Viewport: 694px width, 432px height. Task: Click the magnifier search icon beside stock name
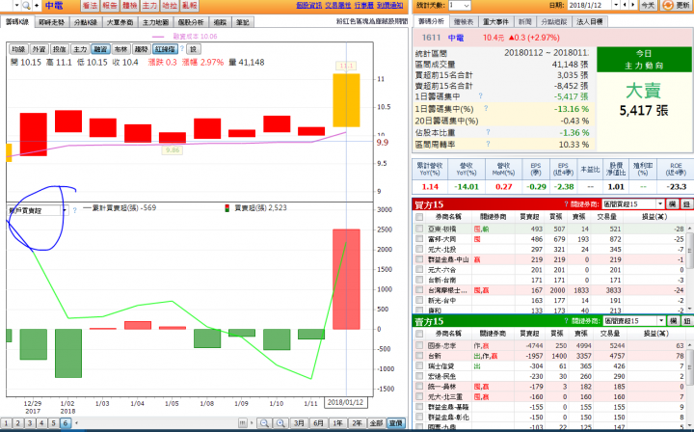click(26, 6)
